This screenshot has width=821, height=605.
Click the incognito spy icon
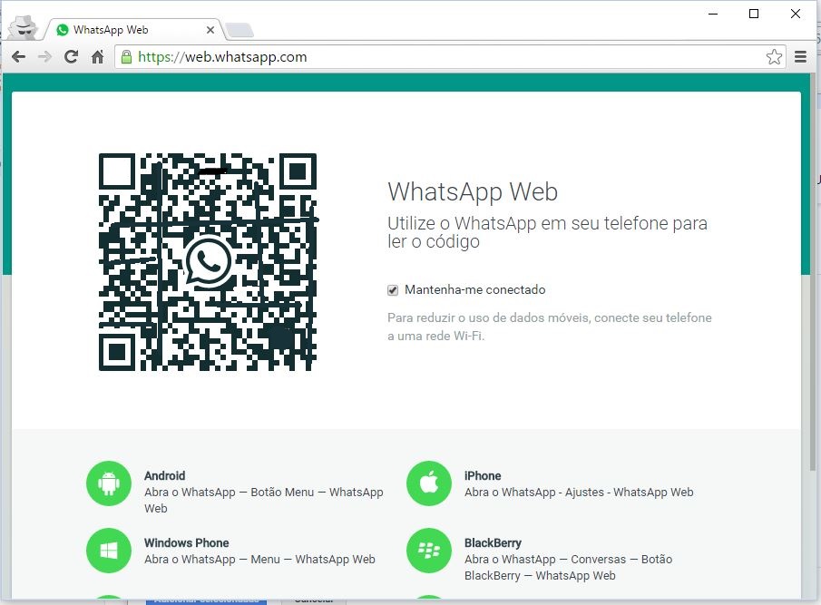23,25
